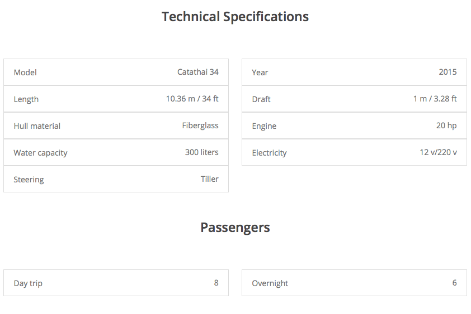Click the 1 m / 3.28 ft value

[x=435, y=99]
